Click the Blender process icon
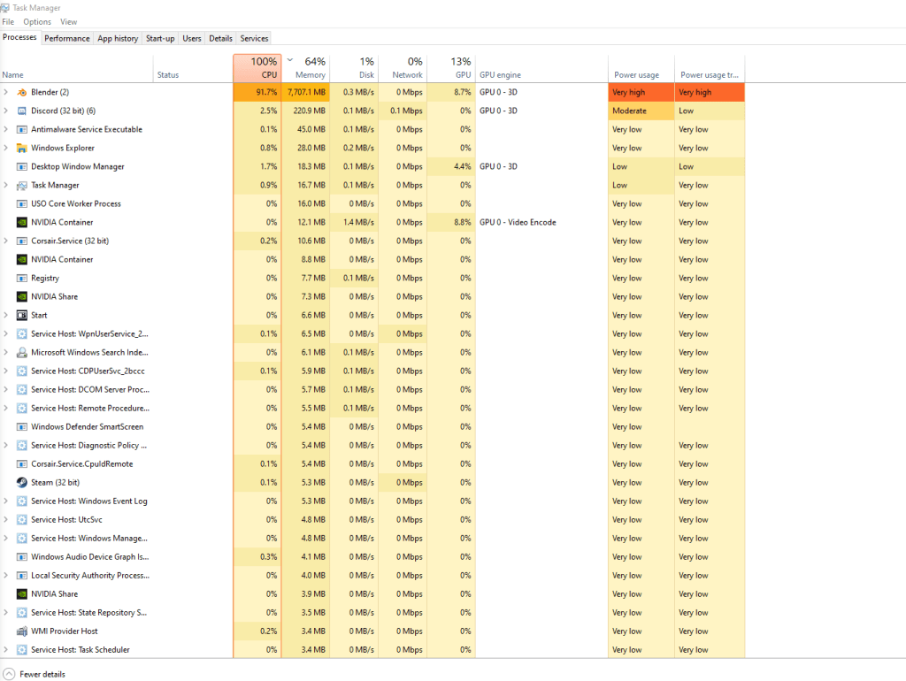The image size is (906, 681). pyautogui.click(x=22, y=92)
